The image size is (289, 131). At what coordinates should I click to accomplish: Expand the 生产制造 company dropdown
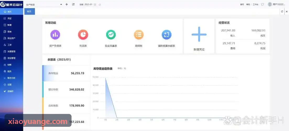click(44, 5)
